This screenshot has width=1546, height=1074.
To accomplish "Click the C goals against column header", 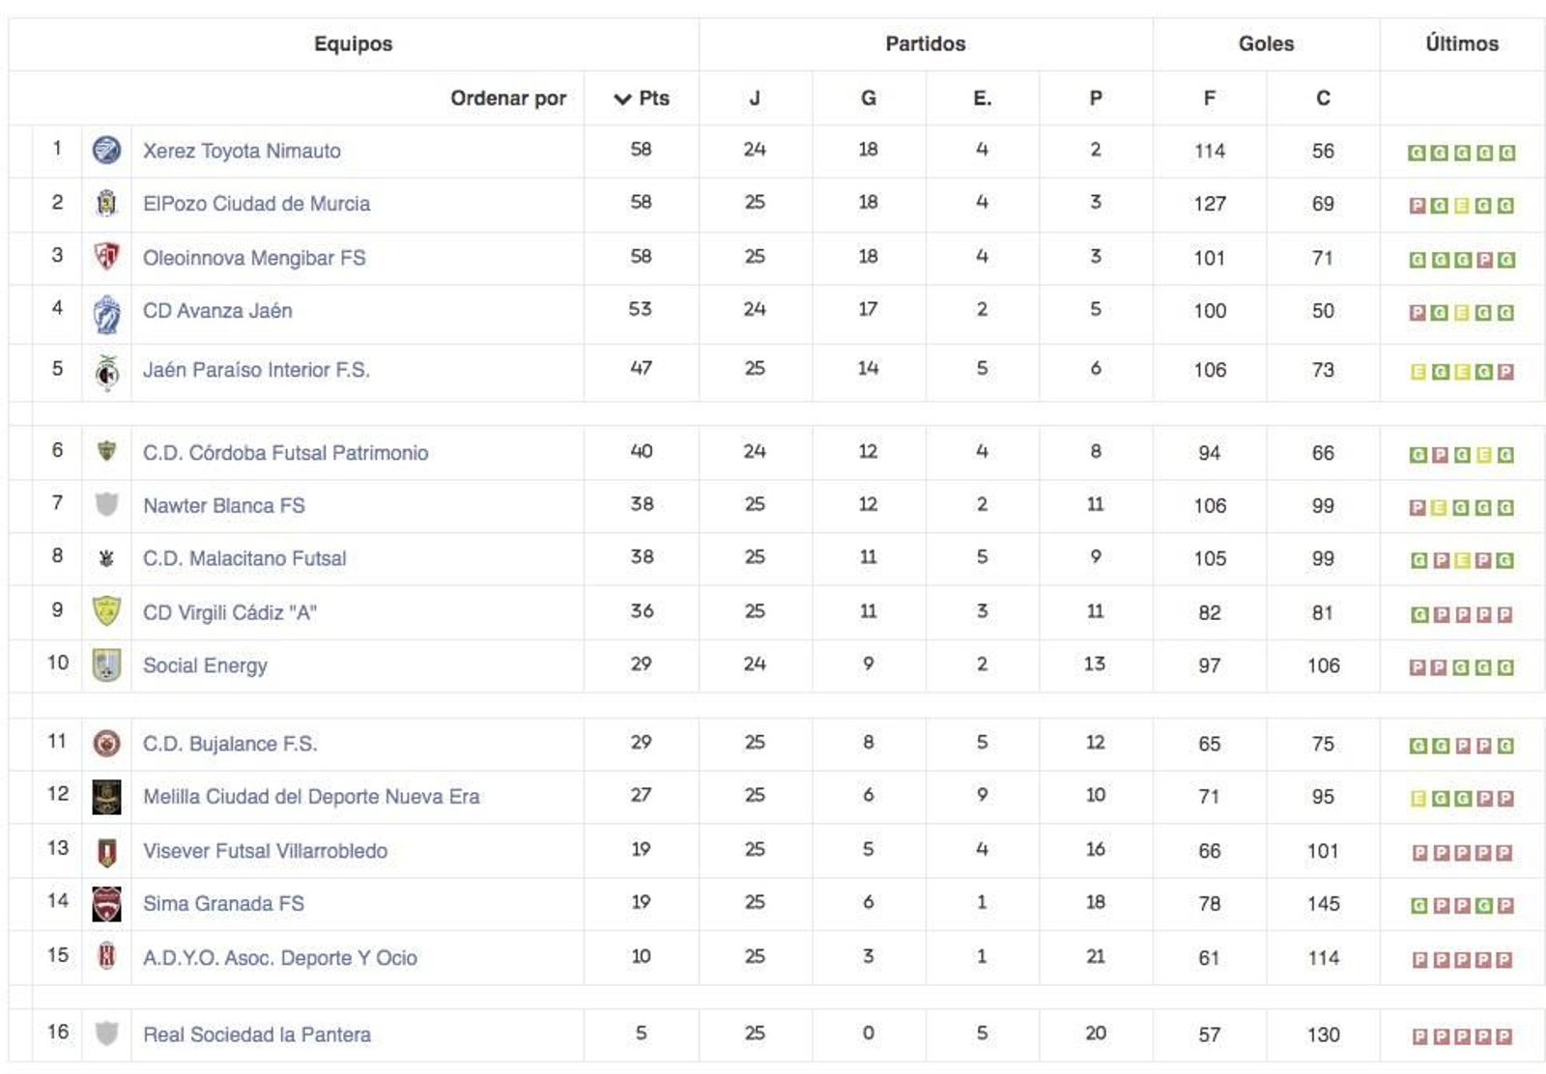I will tap(1323, 99).
